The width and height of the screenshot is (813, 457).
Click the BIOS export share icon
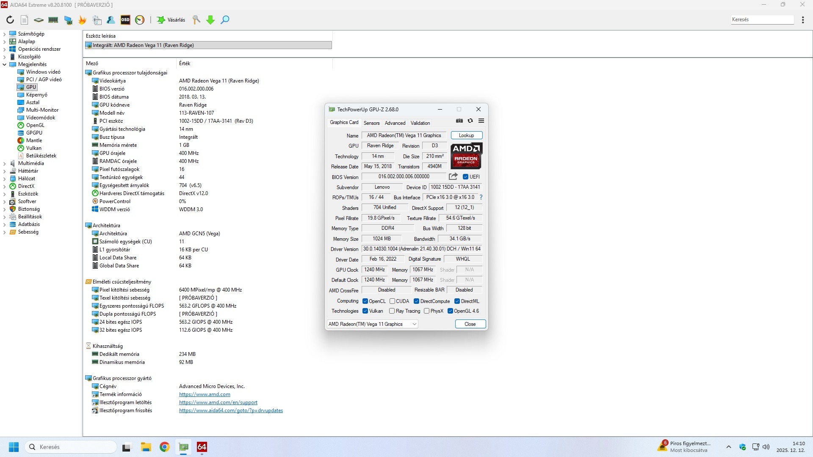(x=453, y=176)
